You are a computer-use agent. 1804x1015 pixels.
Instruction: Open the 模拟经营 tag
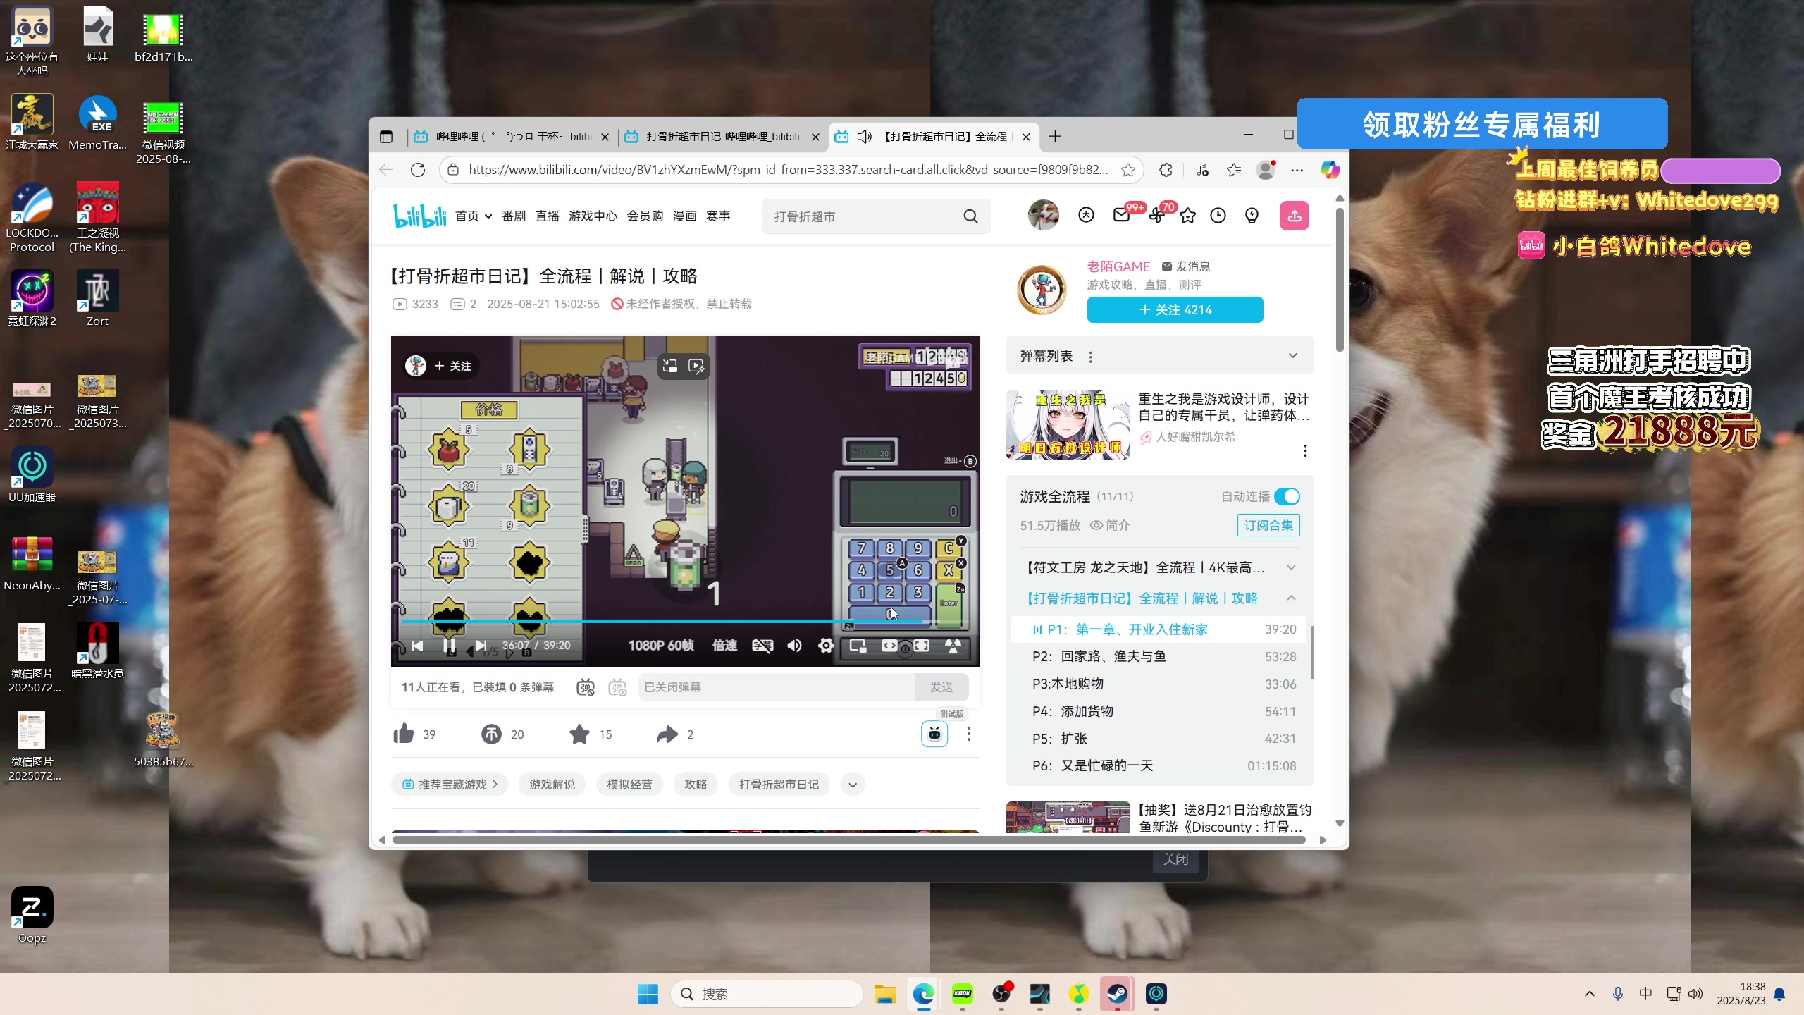point(629,785)
